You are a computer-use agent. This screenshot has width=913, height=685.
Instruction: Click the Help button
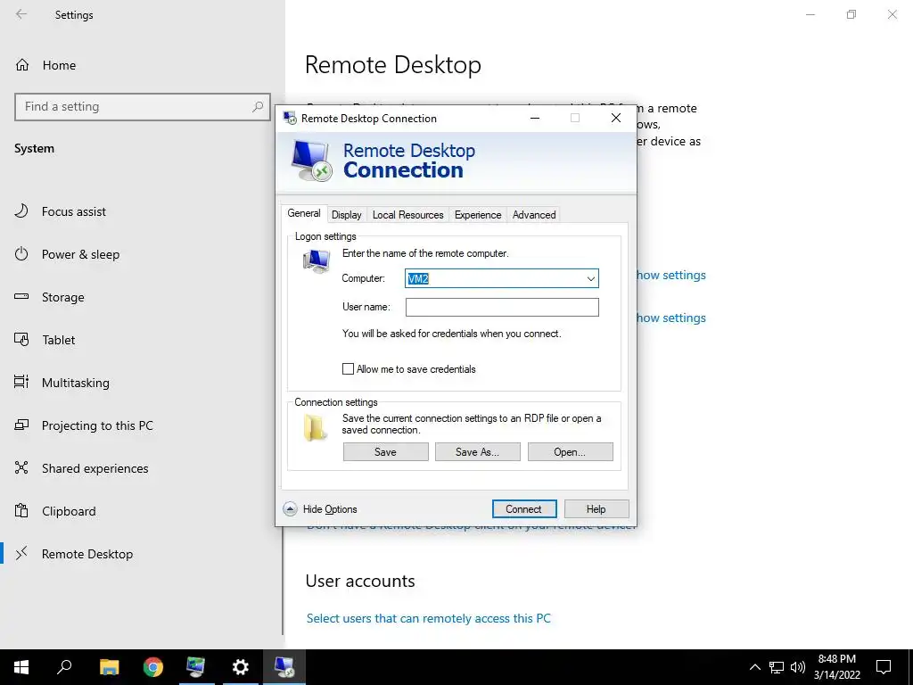coord(596,509)
